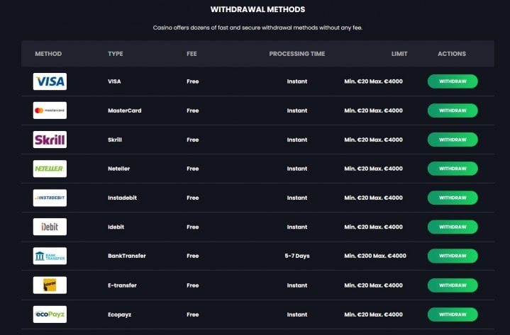The image size is (510, 335).
Task: Choose the Neteller logo icon
Action: (x=50, y=169)
